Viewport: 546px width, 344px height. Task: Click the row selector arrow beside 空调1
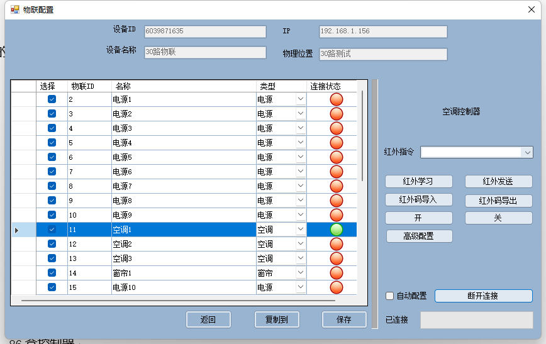[17, 230]
